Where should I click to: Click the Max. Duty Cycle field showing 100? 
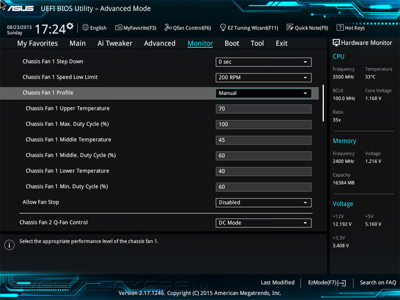click(263, 124)
